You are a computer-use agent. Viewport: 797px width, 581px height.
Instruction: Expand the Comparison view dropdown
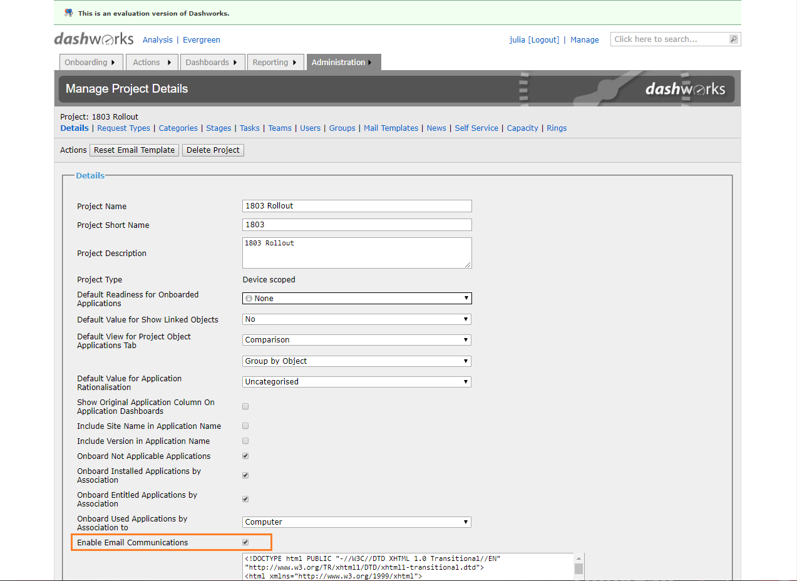pos(357,340)
